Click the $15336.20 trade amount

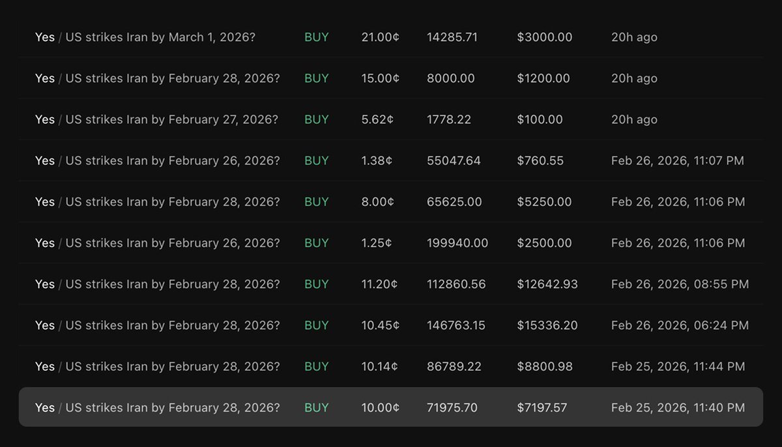[547, 325]
